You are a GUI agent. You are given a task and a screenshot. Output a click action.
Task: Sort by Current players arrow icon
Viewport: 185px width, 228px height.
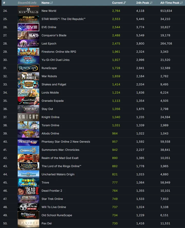click(125, 3)
